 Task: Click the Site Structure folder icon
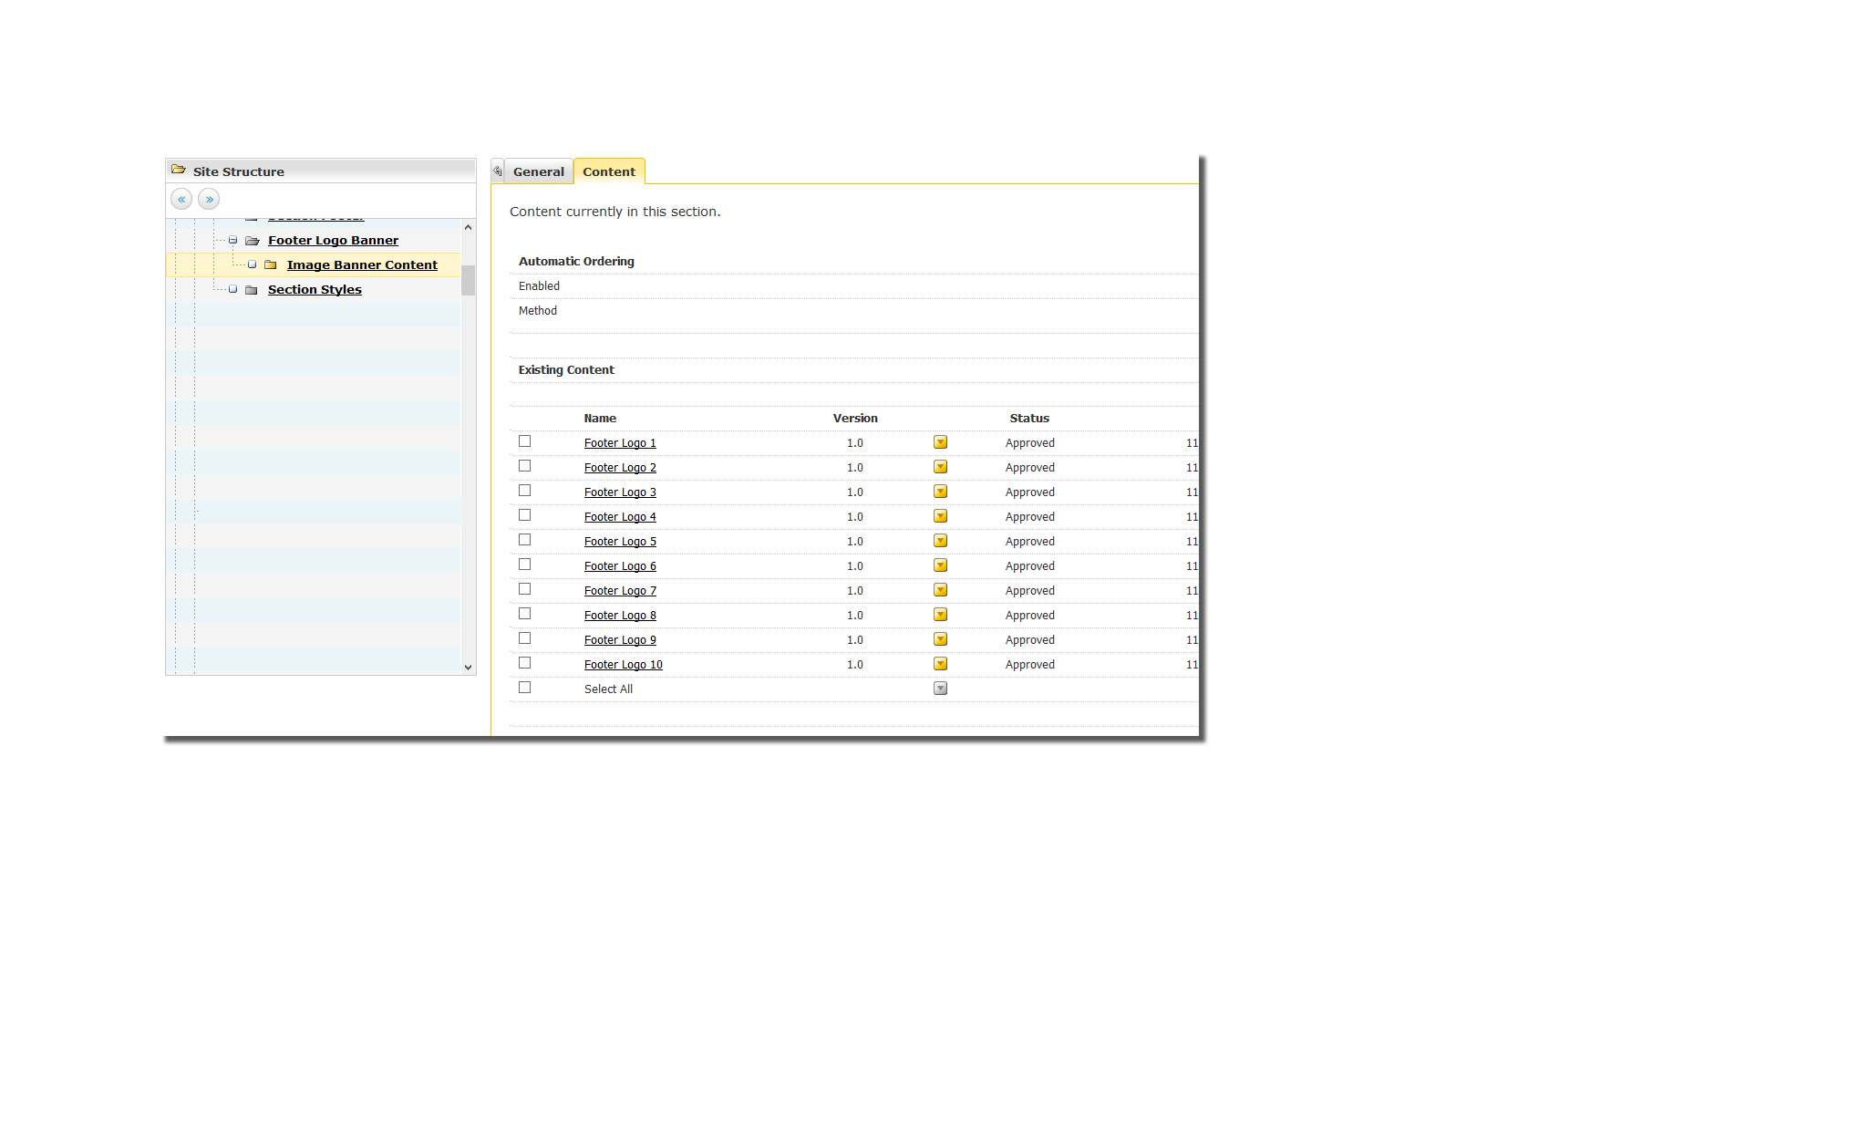tap(179, 171)
